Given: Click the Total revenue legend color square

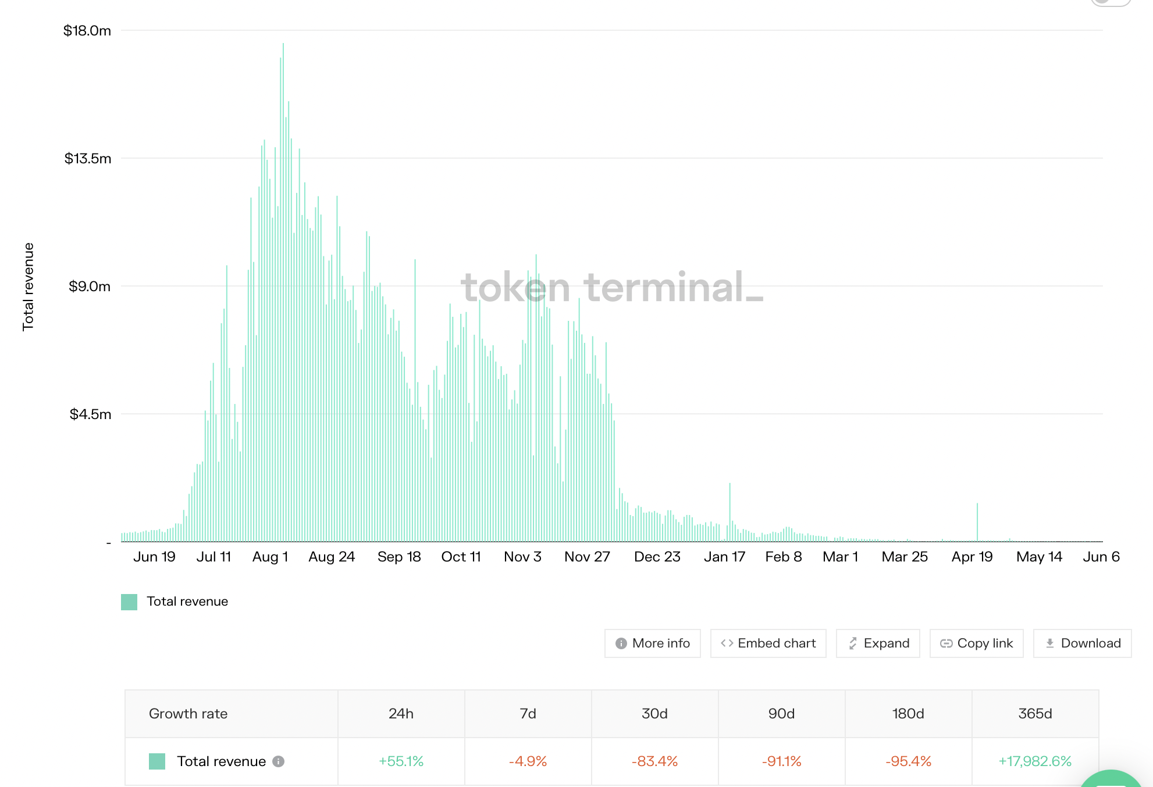Looking at the screenshot, I should (x=129, y=602).
